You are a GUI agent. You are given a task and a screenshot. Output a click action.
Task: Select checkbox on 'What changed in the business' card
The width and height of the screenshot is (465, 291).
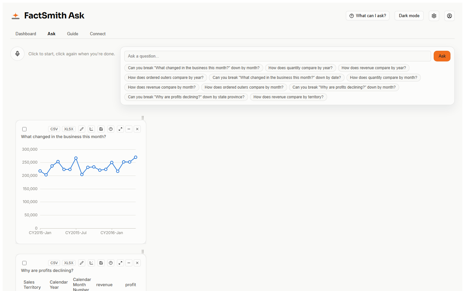[x=24, y=129]
